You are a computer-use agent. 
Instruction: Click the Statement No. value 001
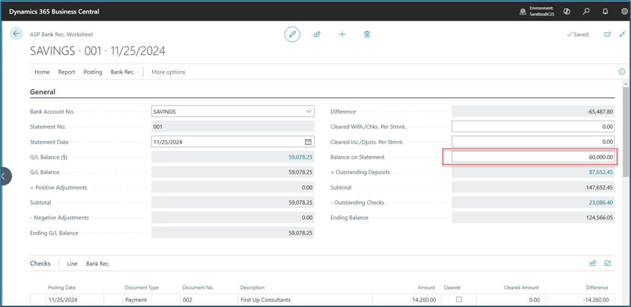(233, 126)
